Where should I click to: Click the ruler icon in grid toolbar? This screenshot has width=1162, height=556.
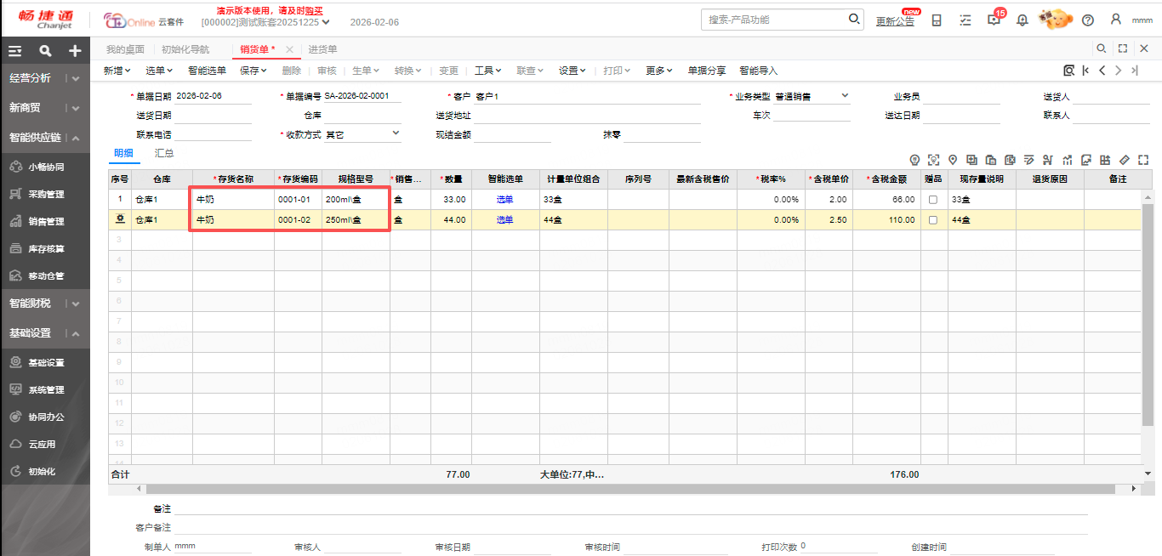(x=1124, y=160)
